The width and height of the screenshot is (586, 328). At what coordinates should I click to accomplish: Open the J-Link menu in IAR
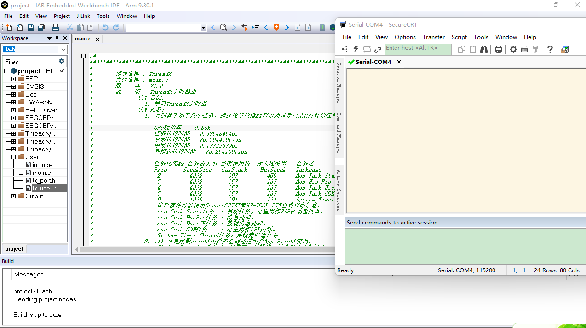pos(83,16)
